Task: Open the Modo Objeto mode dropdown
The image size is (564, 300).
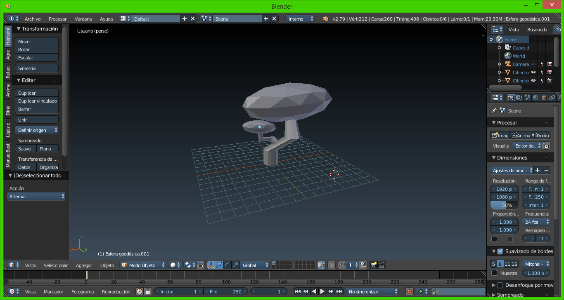Action: click(x=143, y=265)
